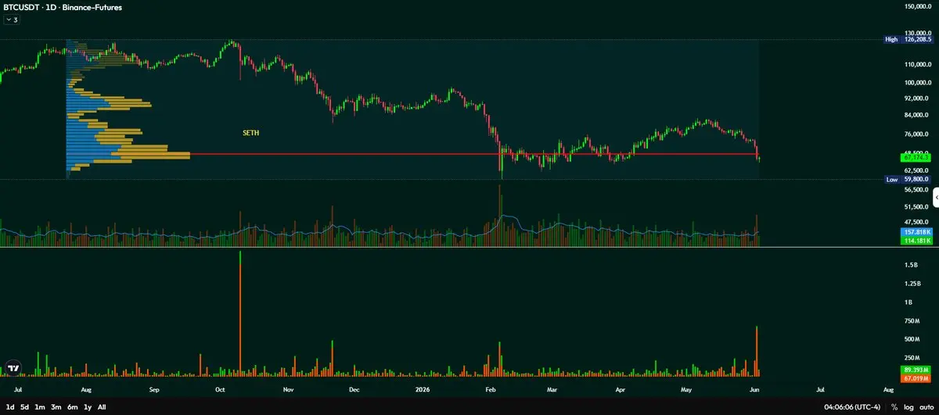Image resolution: width=939 pixels, height=415 pixels.
Task: Set chart range to 5d
Action: pos(24,407)
